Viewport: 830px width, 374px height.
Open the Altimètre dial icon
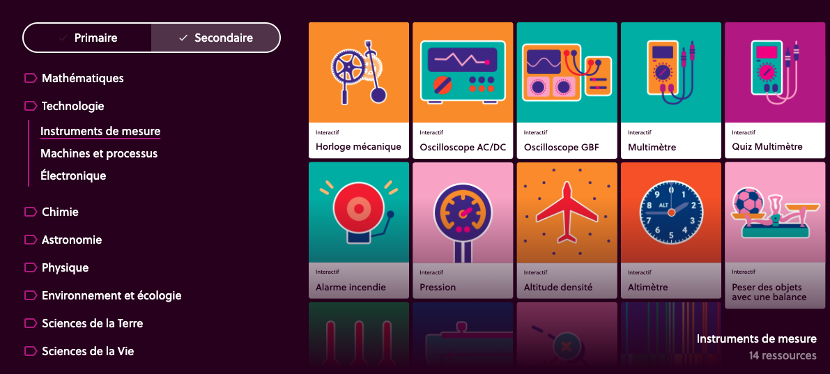pyautogui.click(x=670, y=212)
